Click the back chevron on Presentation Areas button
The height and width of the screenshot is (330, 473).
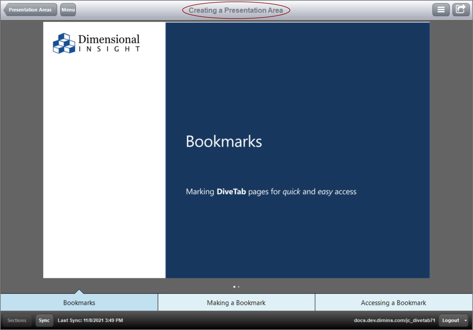(x=5, y=10)
